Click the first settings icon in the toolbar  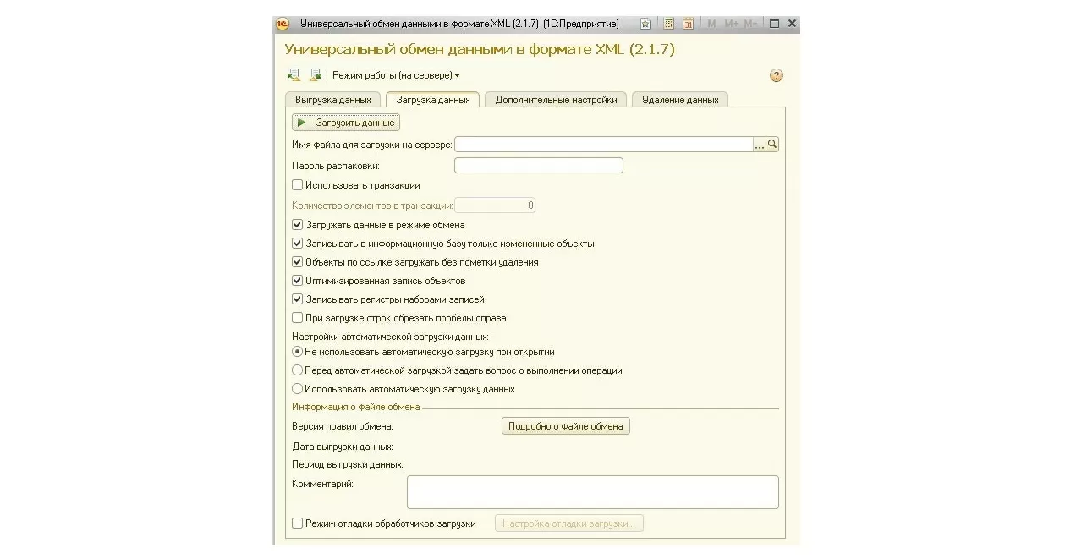(294, 75)
